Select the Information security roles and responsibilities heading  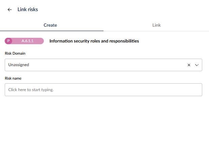pos(94,41)
